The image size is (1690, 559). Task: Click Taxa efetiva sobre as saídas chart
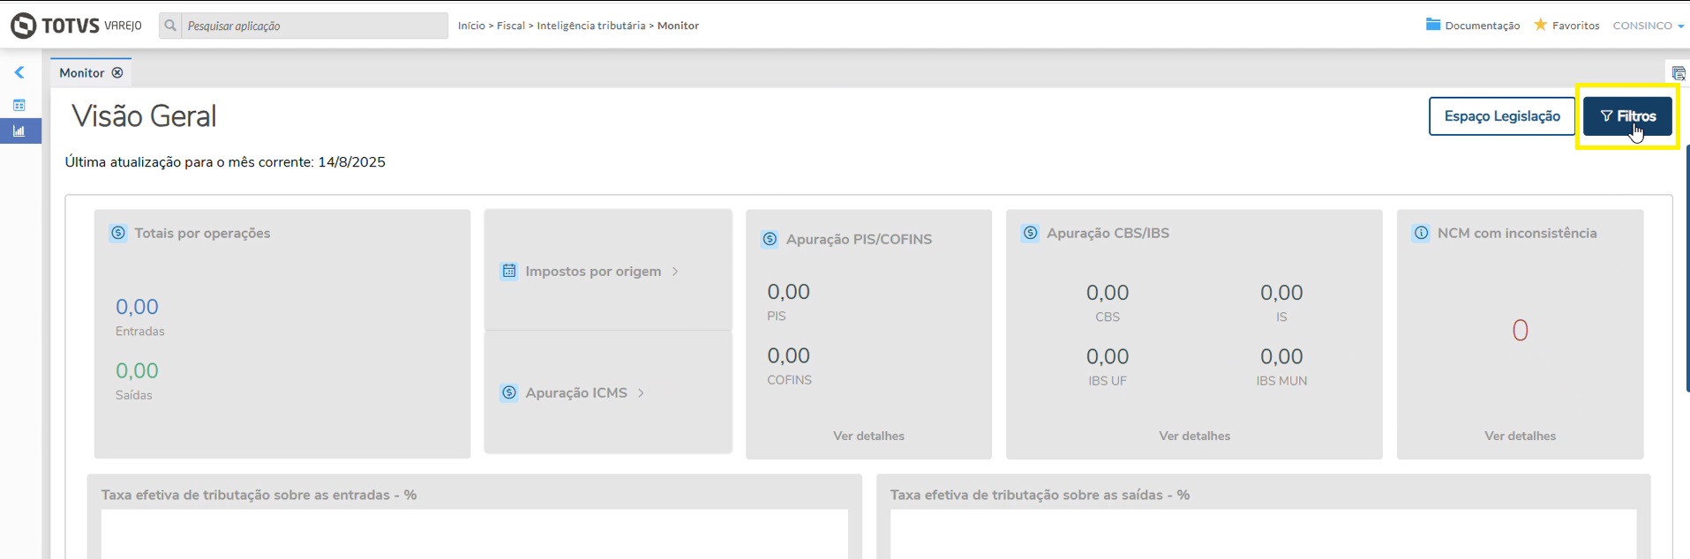(x=1263, y=533)
